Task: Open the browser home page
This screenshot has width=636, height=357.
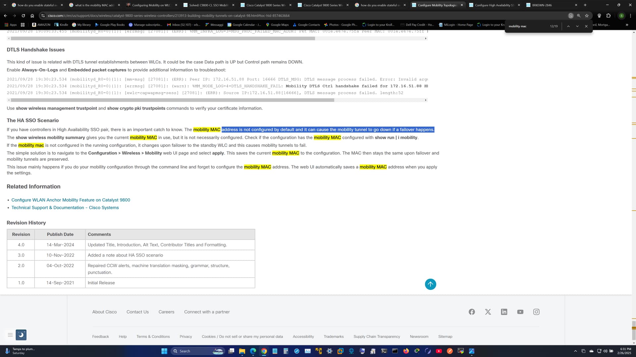Action: point(32,16)
